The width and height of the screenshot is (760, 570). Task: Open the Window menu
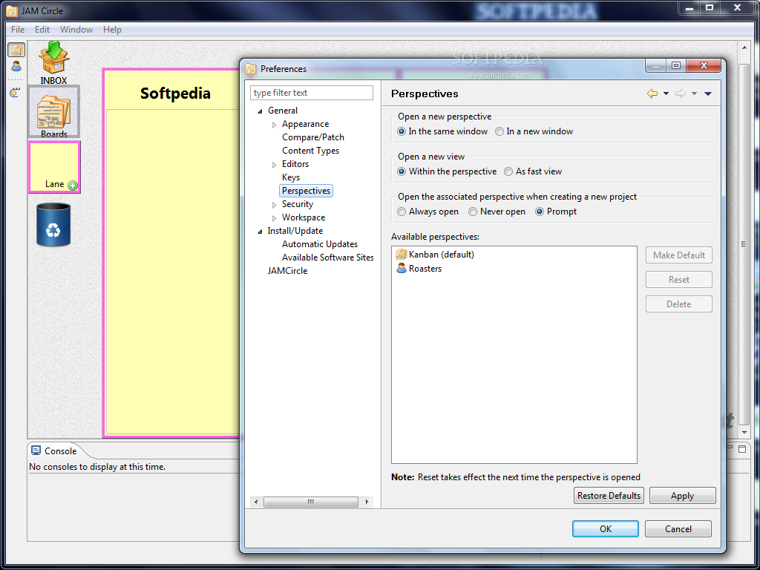pos(76,30)
